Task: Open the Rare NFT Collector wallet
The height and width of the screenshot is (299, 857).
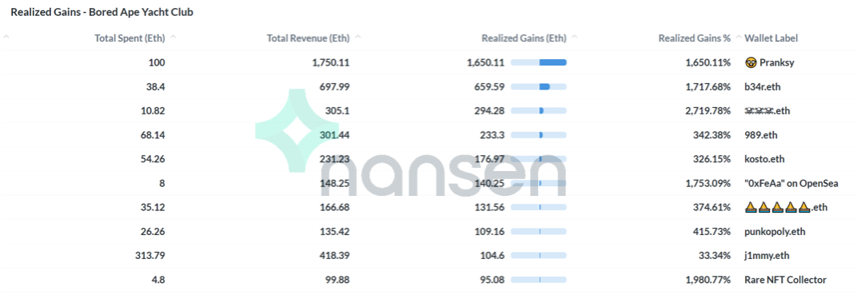Action: [x=785, y=280]
